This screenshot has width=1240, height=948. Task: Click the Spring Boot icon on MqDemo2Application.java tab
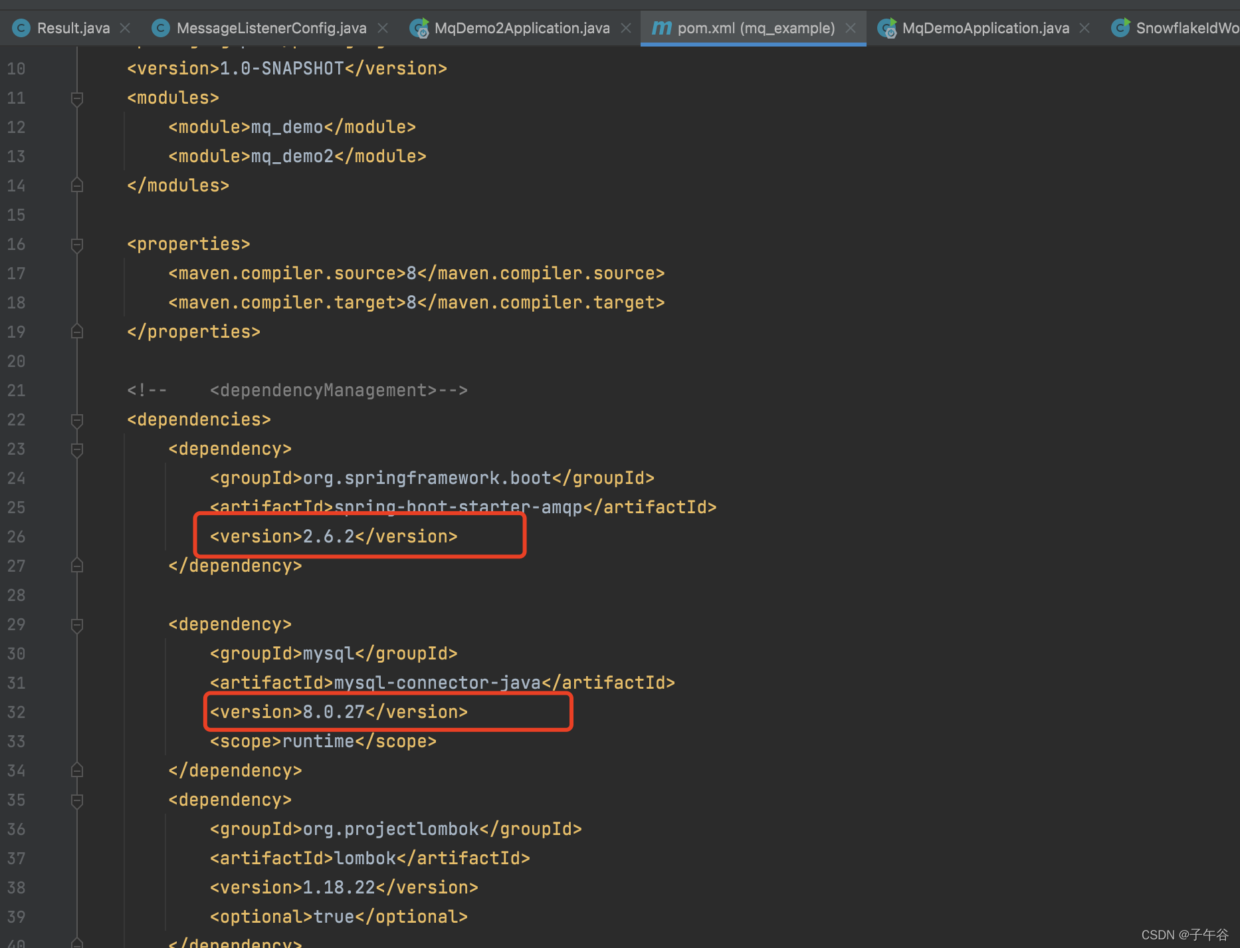(419, 28)
